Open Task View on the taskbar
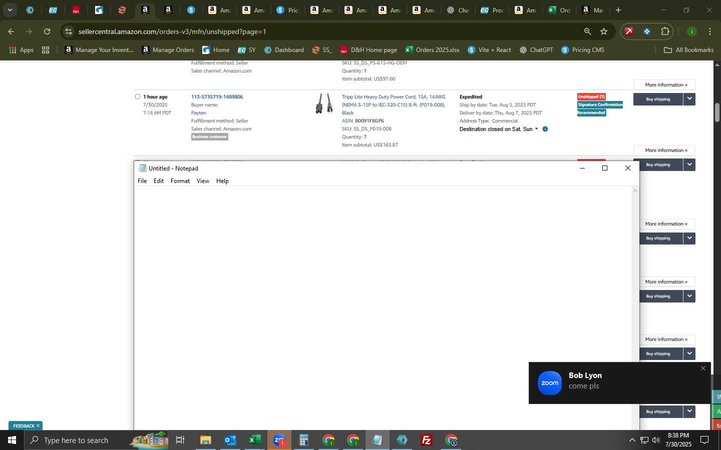 (180, 440)
